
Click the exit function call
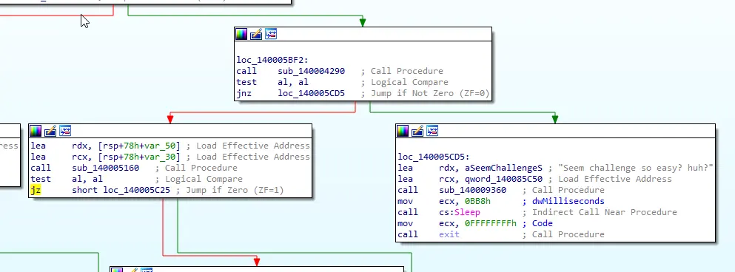point(449,234)
